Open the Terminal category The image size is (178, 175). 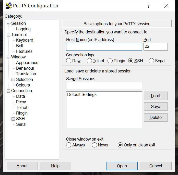(19, 35)
